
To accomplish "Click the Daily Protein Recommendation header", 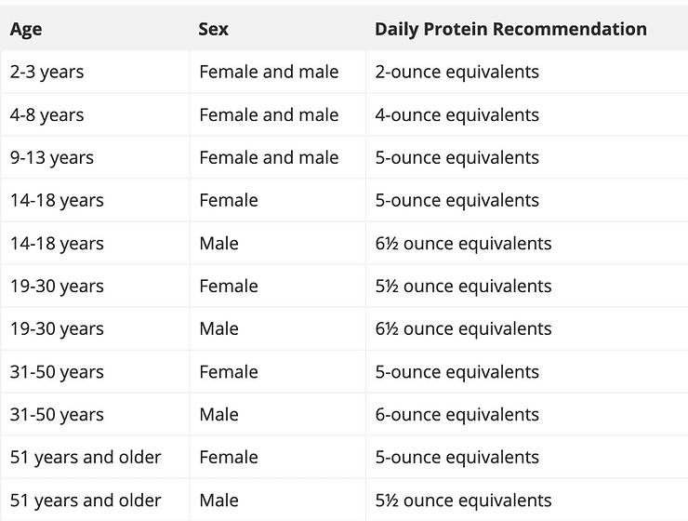I will (510, 30).
